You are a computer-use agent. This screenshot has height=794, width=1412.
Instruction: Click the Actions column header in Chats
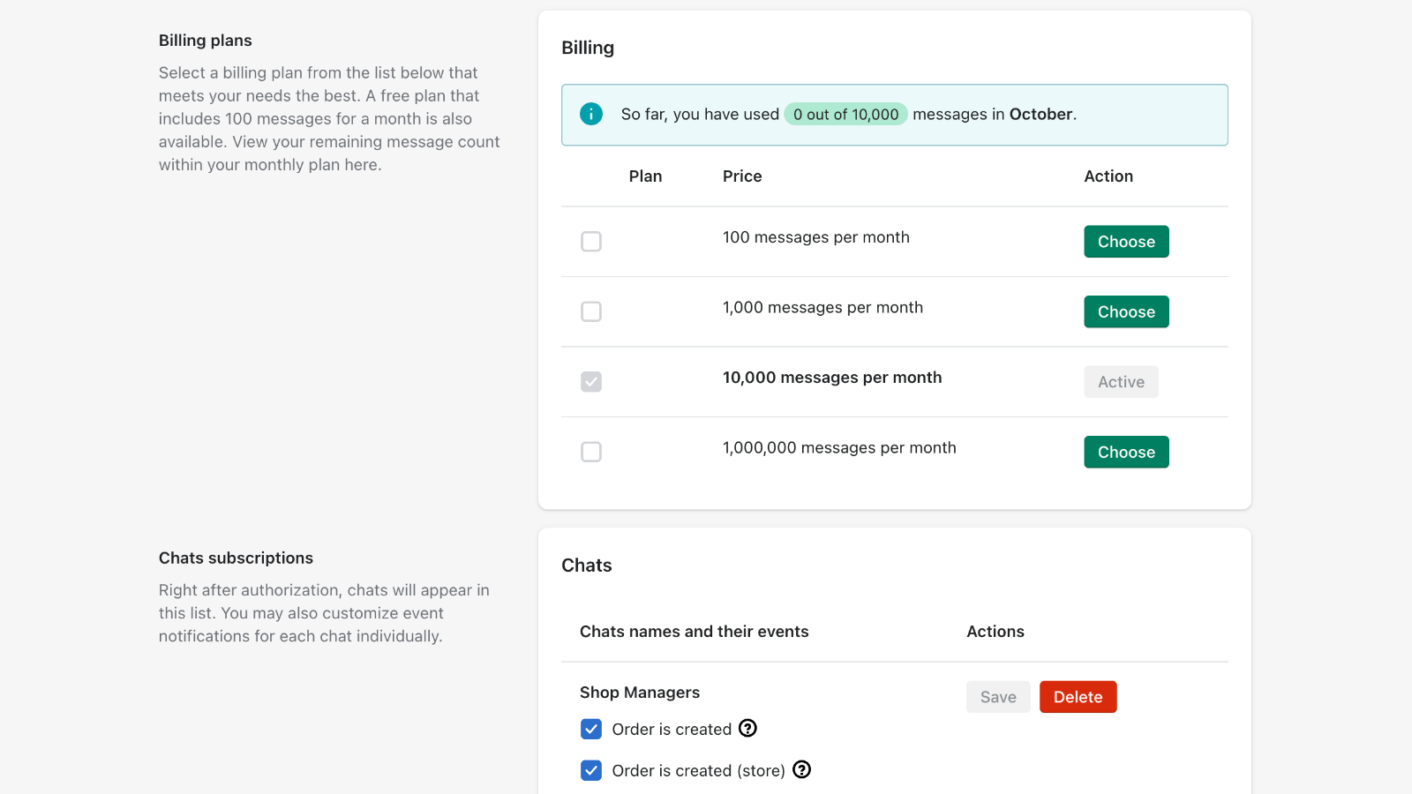(995, 631)
